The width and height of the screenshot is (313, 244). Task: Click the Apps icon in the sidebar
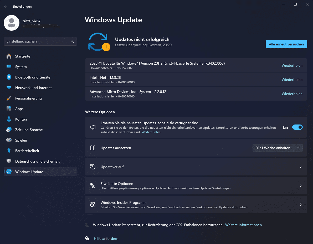(9, 109)
